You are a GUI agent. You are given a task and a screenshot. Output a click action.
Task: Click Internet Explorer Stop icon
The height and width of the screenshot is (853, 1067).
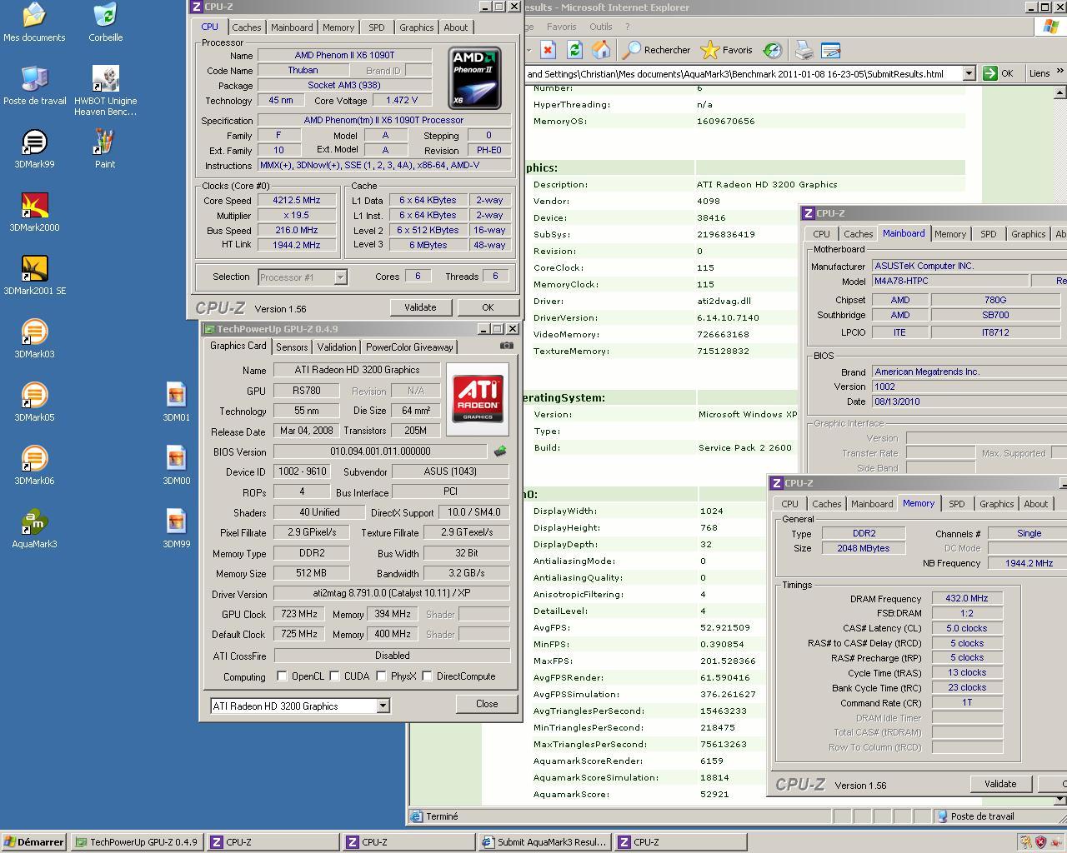[548, 50]
